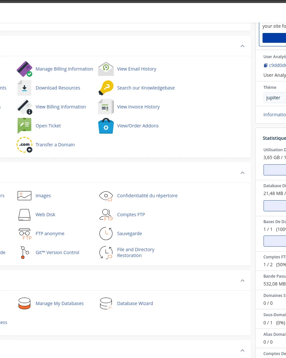Click the Web Disk drive icon
This screenshot has height=358, width=286.
click(24, 215)
